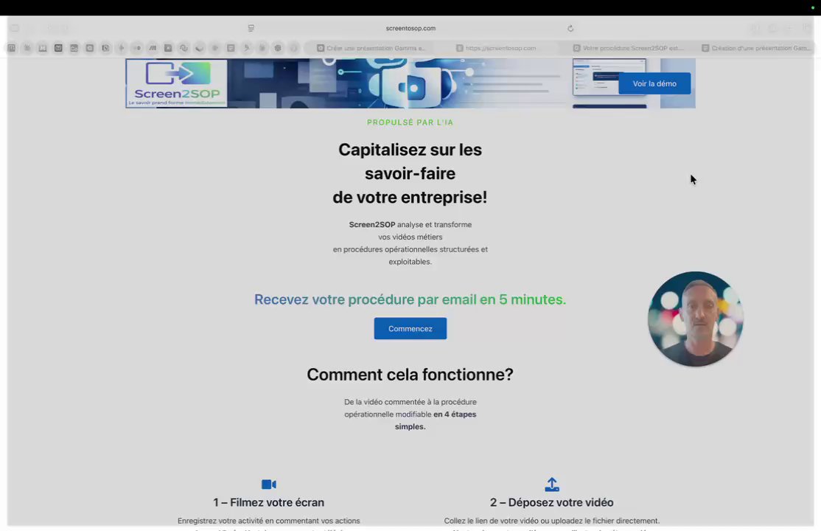Open the pinned tab with the swirl icon
821x531 pixels.
coord(184,48)
